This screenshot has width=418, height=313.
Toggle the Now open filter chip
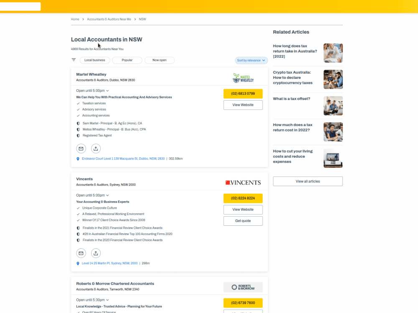pos(159,60)
